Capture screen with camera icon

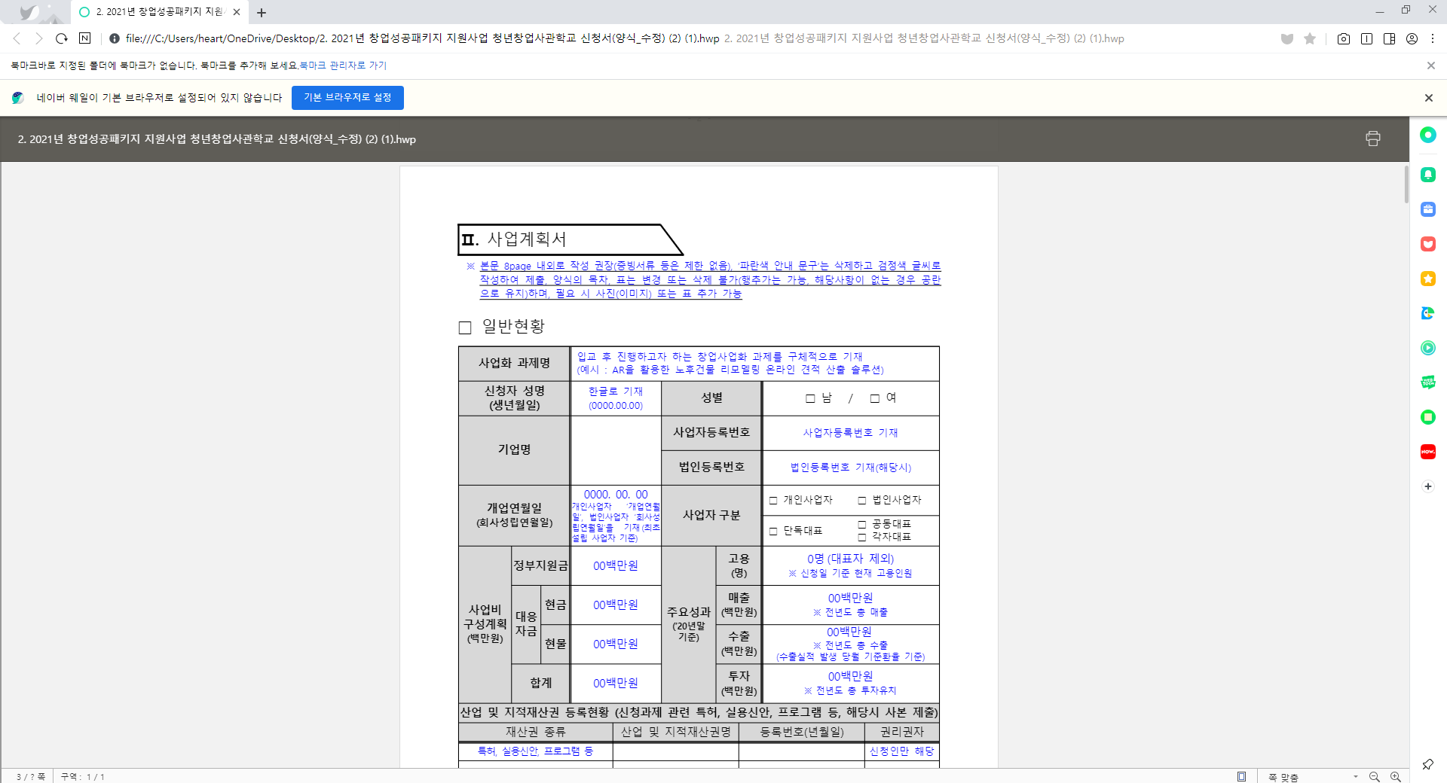click(x=1344, y=38)
